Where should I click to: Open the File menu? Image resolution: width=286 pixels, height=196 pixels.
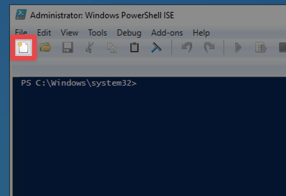pos(21,33)
